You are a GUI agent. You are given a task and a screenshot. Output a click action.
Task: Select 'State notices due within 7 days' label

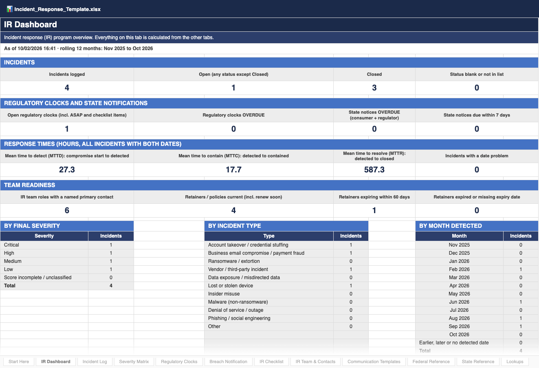(477, 115)
